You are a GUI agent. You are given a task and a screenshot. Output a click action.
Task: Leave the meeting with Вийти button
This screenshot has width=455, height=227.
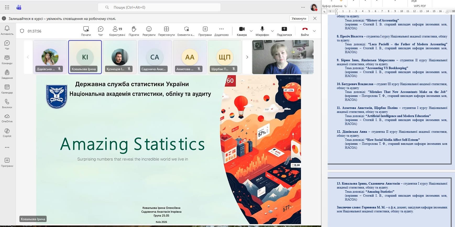[x=305, y=31]
